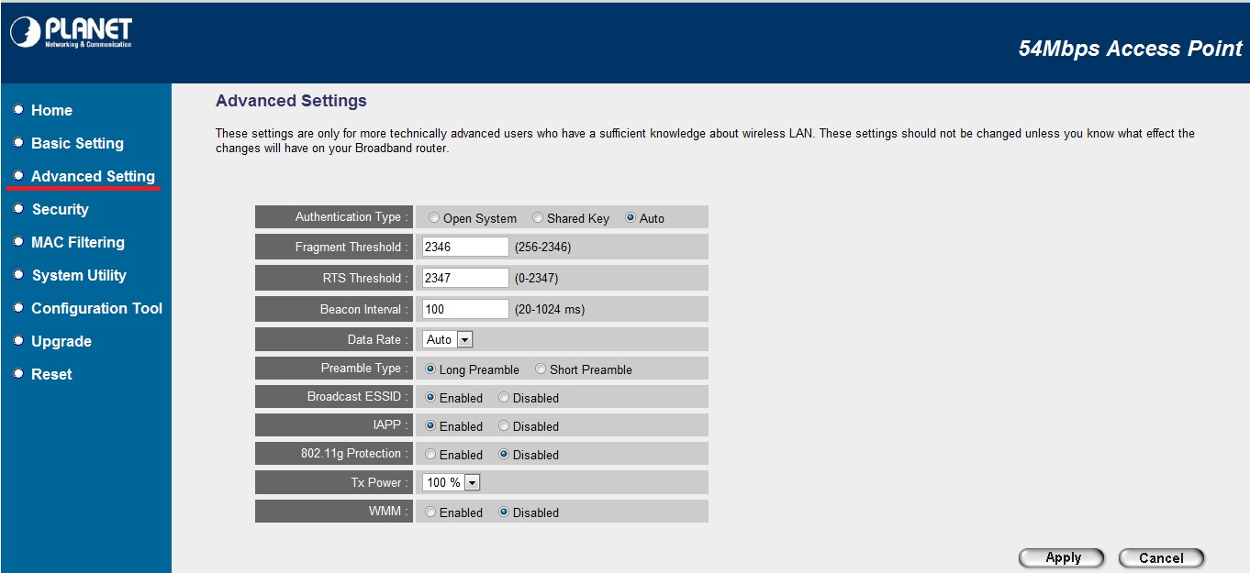Image resolution: width=1250 pixels, height=573 pixels.
Task: Select Open System authentication type
Action: tap(434, 218)
